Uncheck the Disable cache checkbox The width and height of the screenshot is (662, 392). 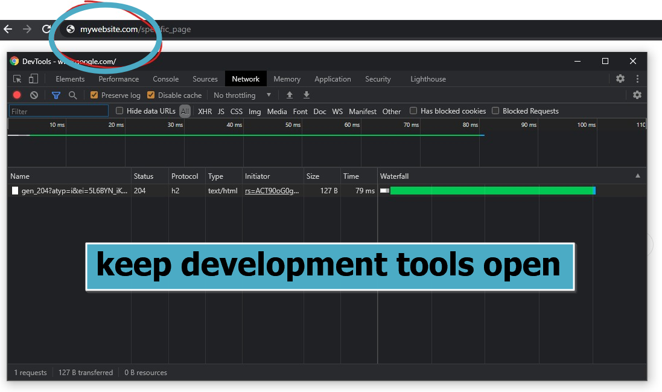click(x=151, y=95)
